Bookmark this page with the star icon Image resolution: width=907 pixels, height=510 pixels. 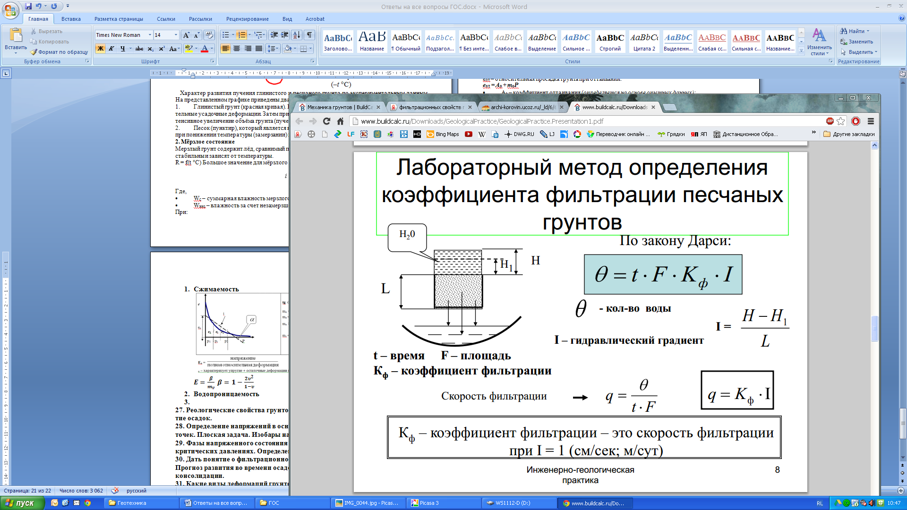[x=840, y=121]
